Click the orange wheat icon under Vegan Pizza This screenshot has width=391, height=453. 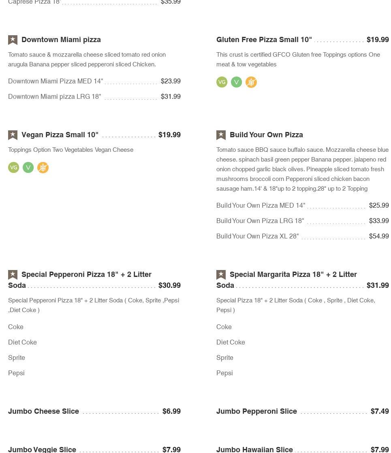coord(43,168)
